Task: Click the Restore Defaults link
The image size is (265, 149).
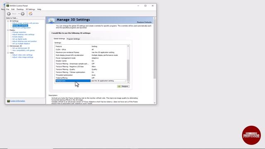Action: point(144,22)
